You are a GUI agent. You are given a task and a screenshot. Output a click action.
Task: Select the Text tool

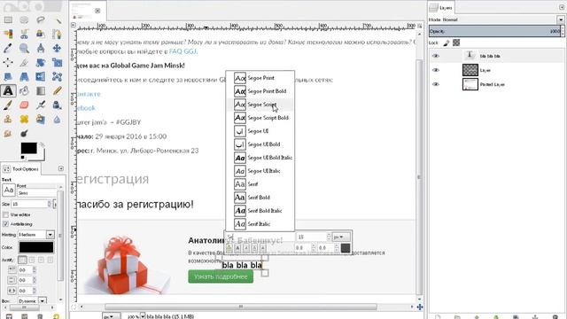point(8,90)
